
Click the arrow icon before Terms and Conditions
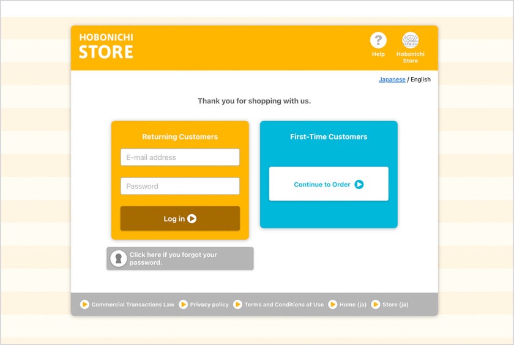coord(237,305)
